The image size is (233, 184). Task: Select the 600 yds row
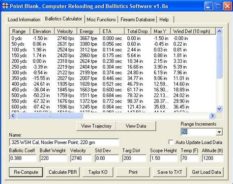tap(113, 107)
